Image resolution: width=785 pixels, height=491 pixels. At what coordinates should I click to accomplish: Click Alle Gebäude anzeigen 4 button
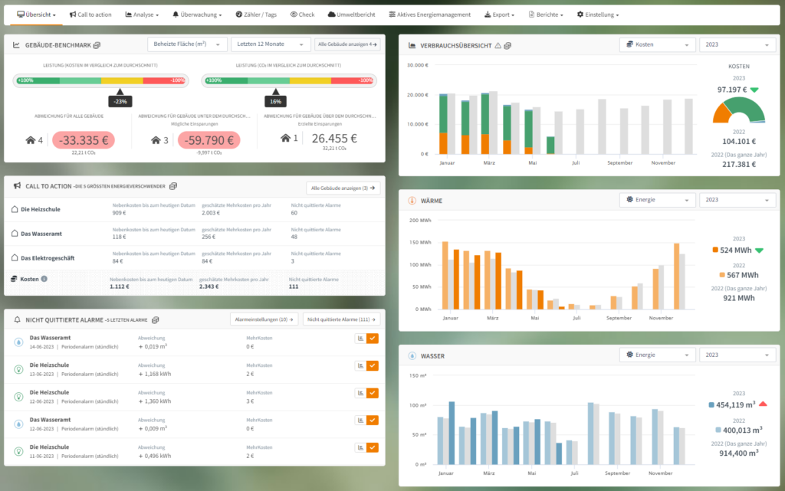coord(347,44)
